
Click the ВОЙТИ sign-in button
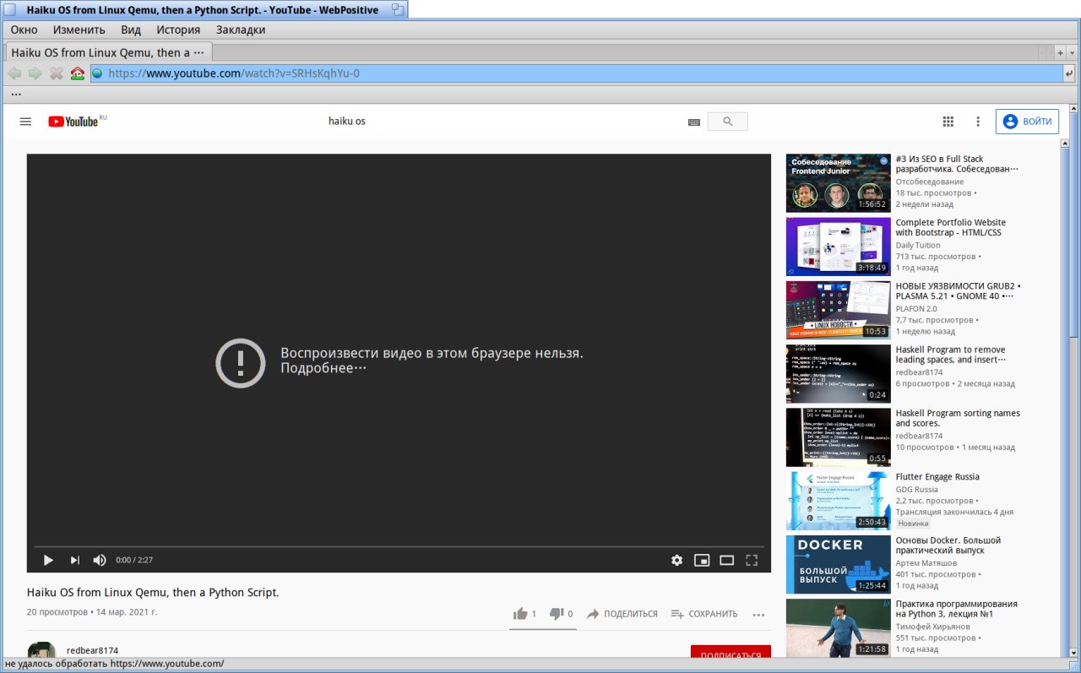pyautogui.click(x=1027, y=122)
